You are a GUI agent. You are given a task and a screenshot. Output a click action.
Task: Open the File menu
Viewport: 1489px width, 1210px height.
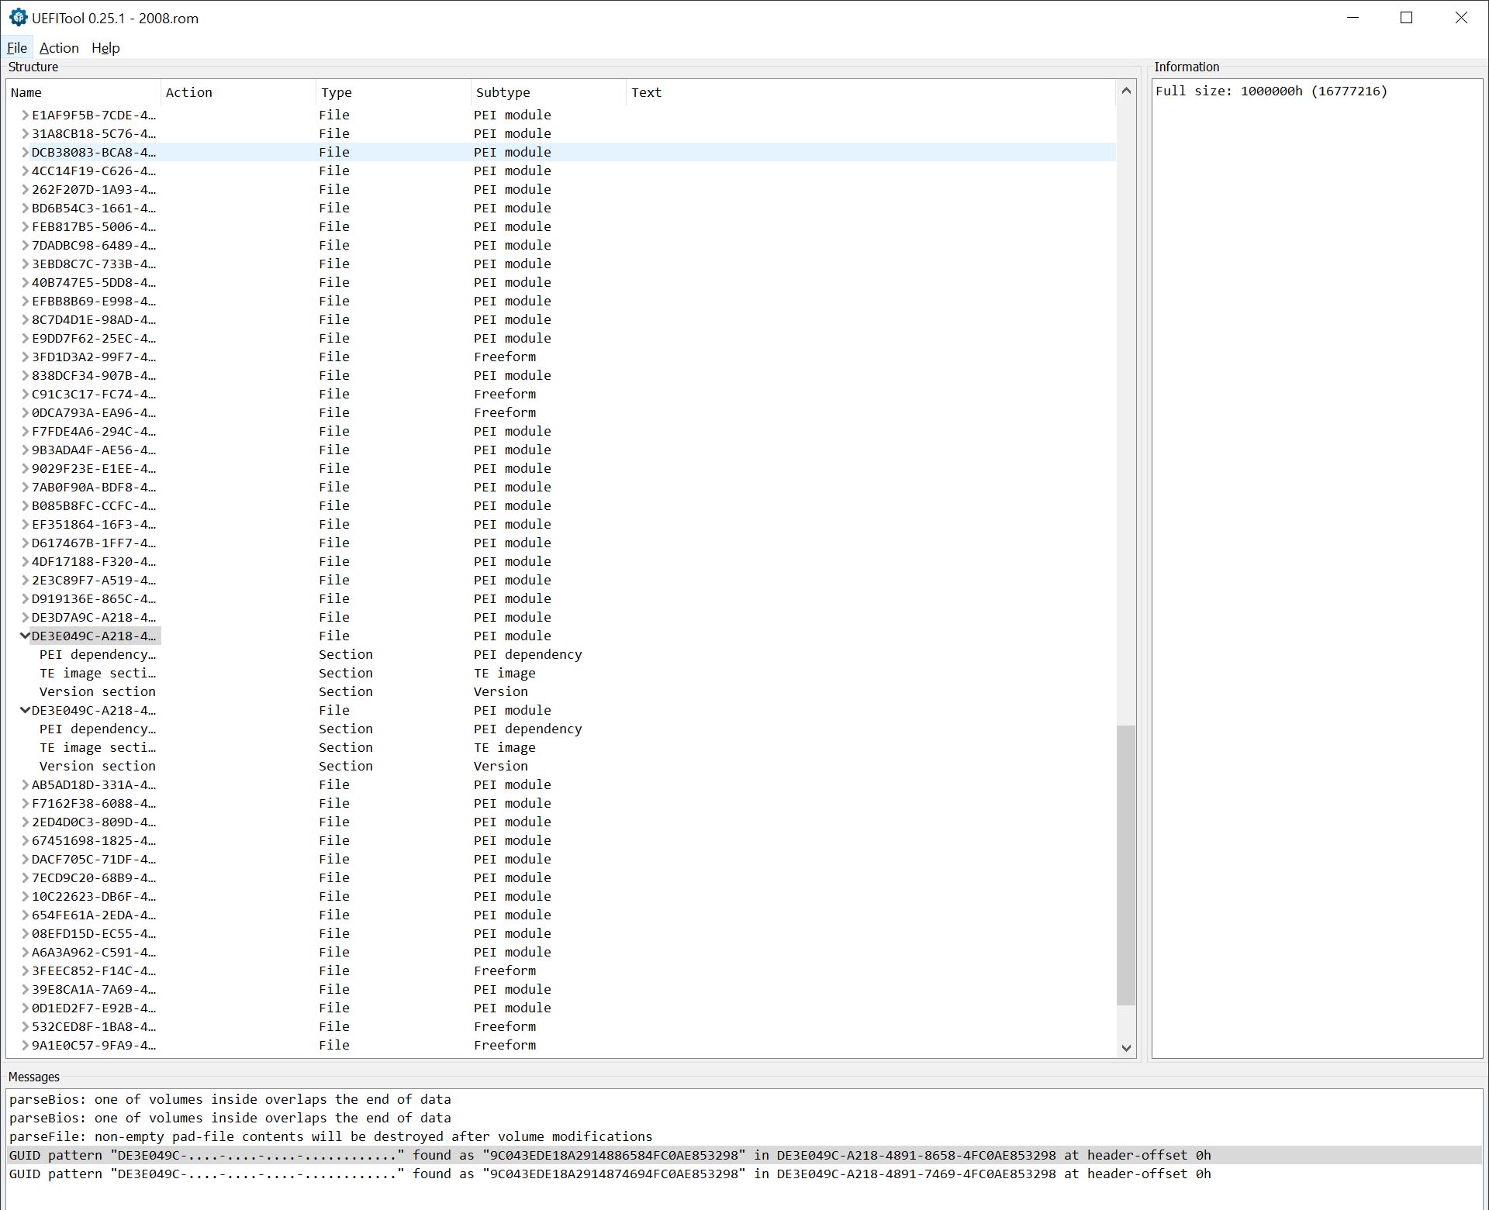[17, 48]
